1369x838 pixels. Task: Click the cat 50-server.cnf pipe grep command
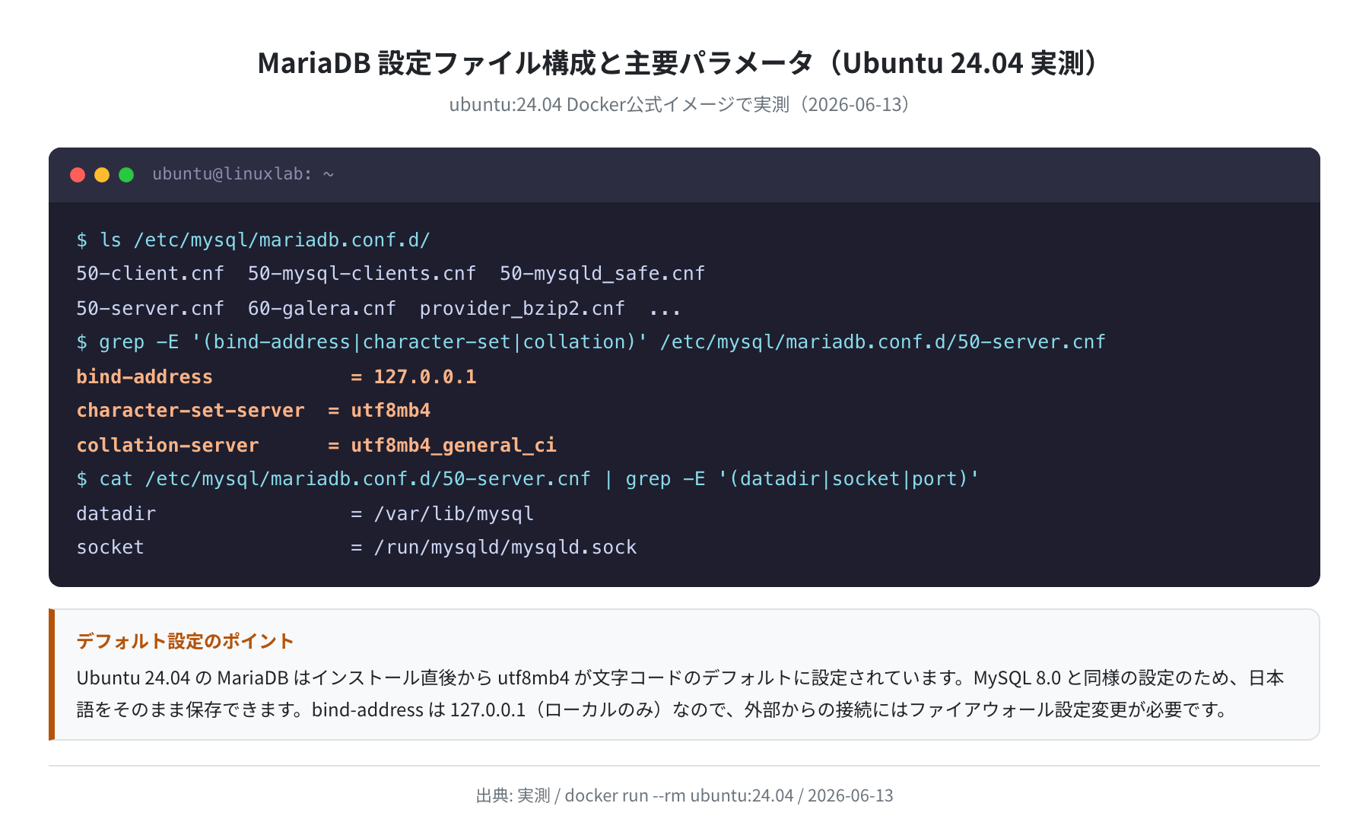point(528,479)
